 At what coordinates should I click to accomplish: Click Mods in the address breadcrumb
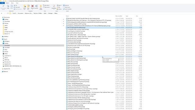point(45,13)
